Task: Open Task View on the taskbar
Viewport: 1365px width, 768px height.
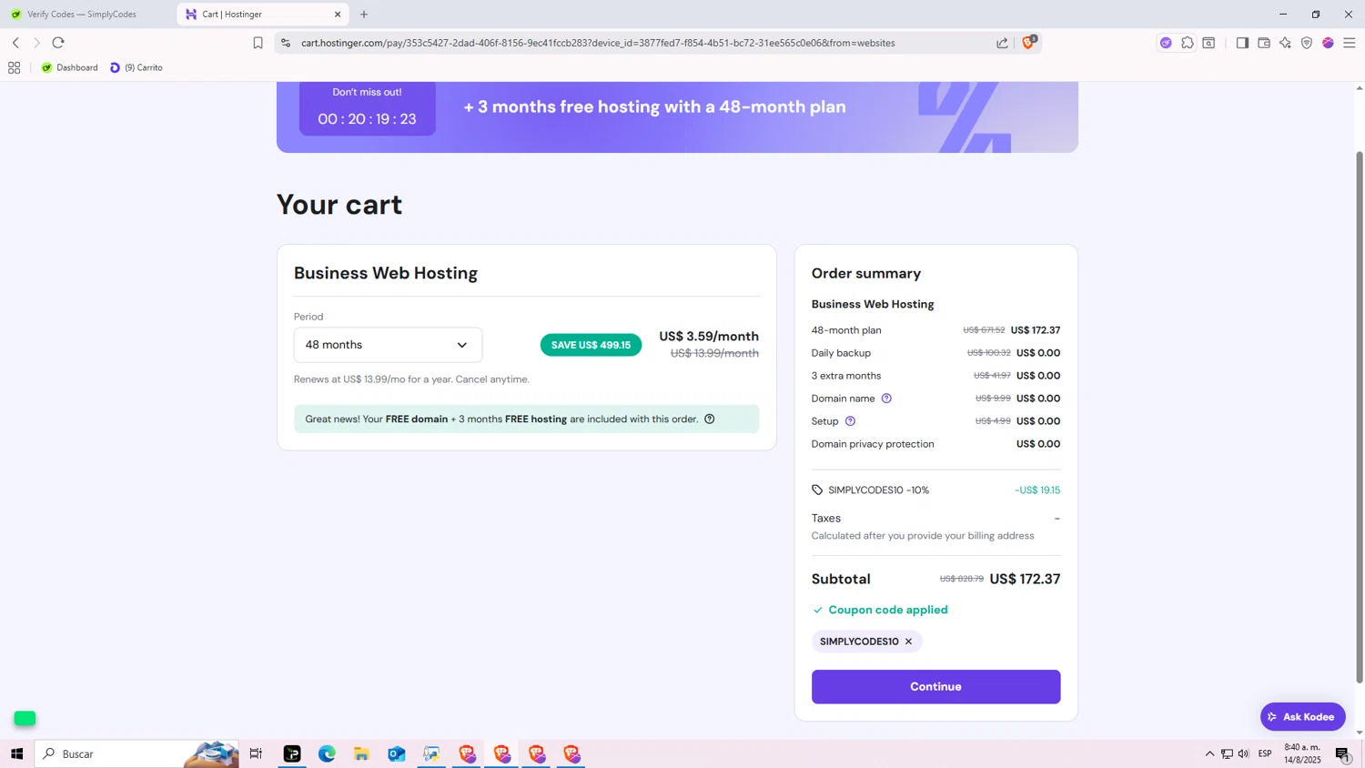Action: (x=256, y=753)
